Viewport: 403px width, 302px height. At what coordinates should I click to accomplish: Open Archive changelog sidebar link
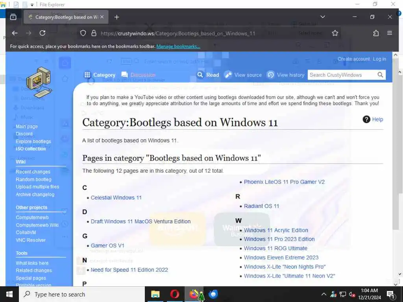point(35,194)
